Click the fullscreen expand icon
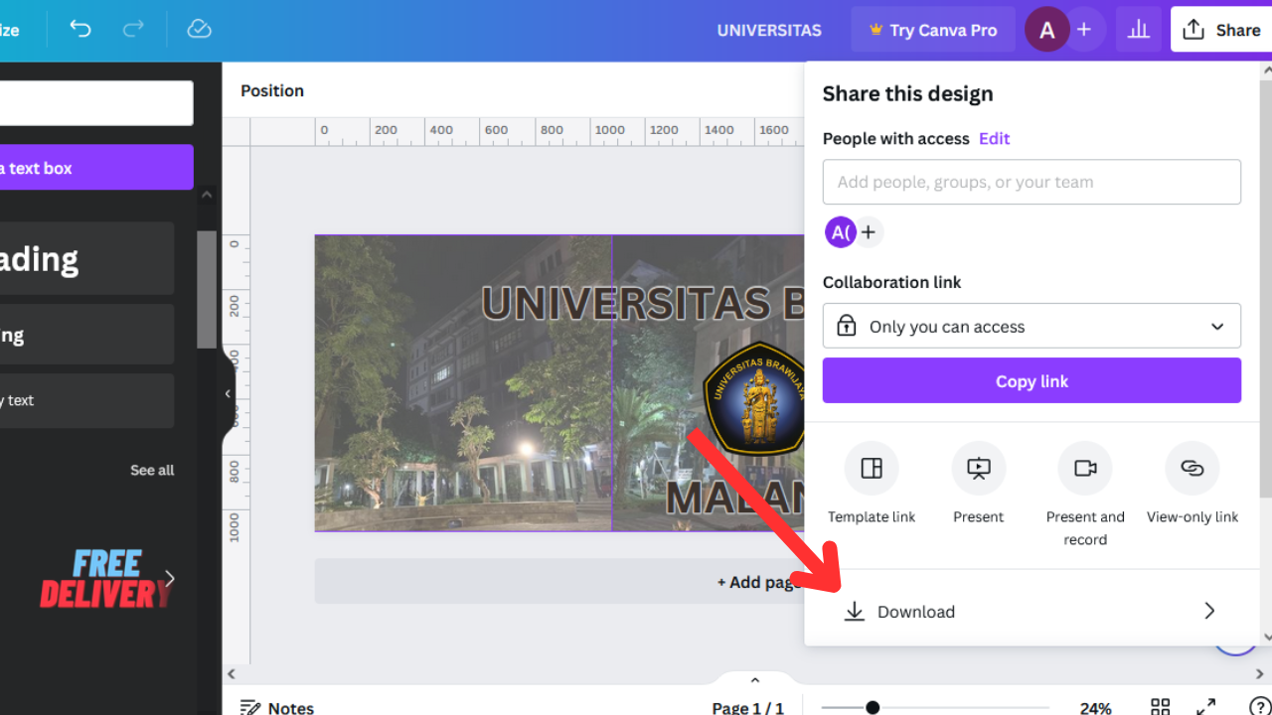This screenshot has height=715, width=1272. click(x=1205, y=707)
